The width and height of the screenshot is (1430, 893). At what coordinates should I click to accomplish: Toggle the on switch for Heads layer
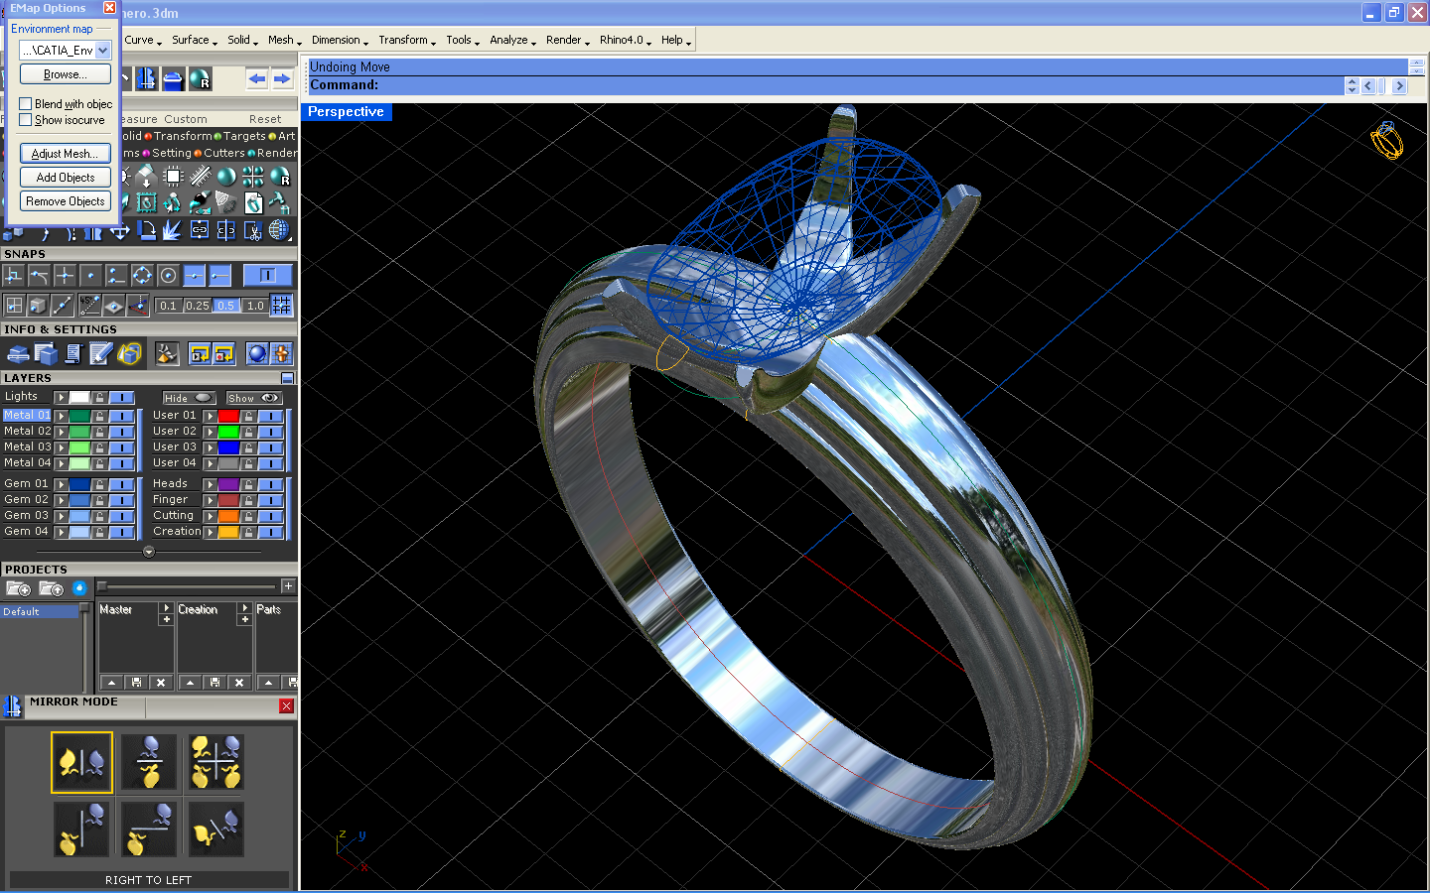[270, 484]
